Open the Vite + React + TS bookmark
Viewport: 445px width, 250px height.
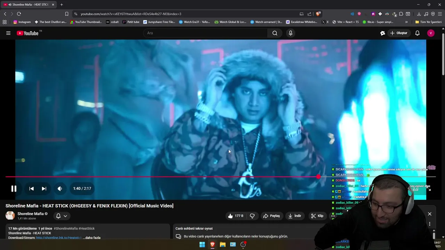[346, 22]
